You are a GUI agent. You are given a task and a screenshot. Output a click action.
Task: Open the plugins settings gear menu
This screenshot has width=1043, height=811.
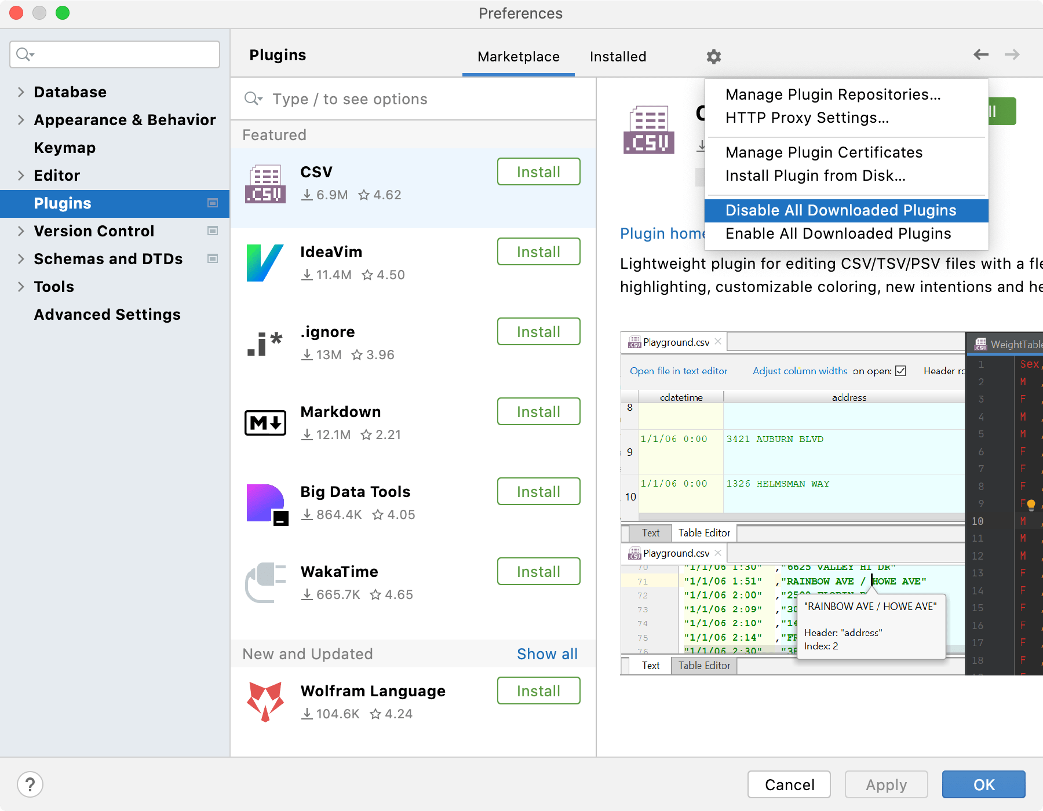(713, 56)
